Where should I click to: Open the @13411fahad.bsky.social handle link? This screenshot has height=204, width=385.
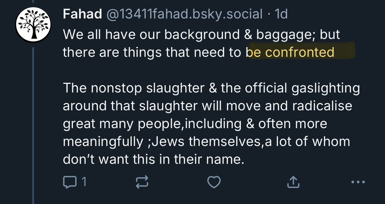(181, 15)
